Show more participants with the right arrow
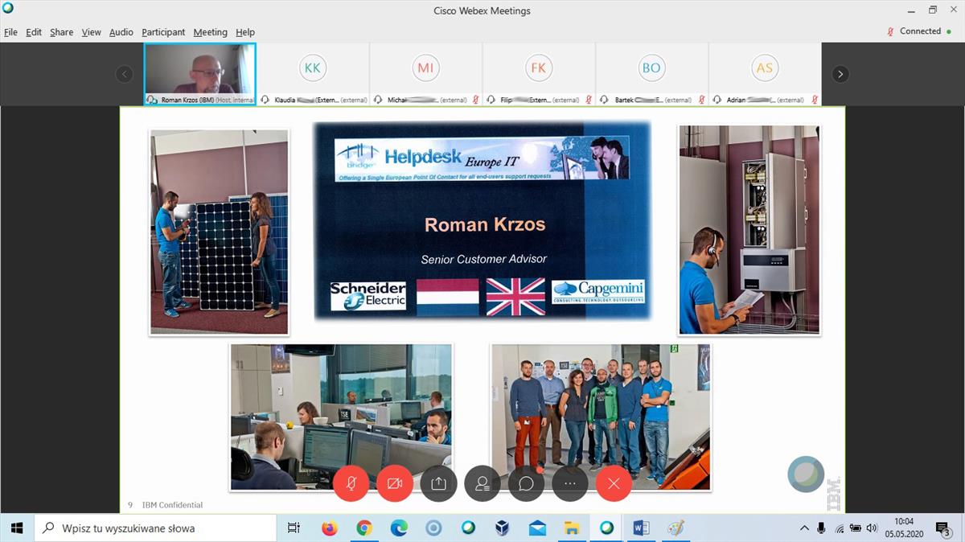 coord(840,74)
